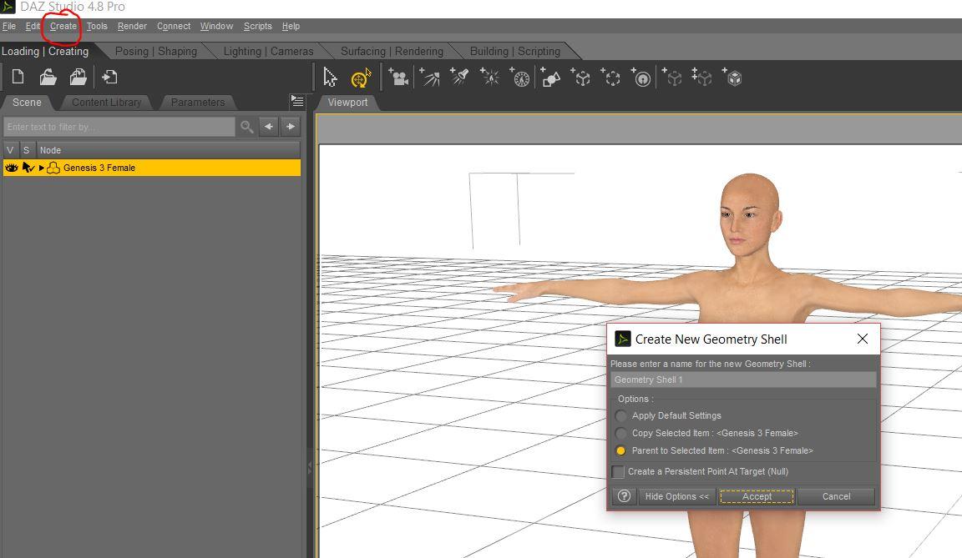Switch to the Content Library tab
The height and width of the screenshot is (558, 962).
(106, 102)
